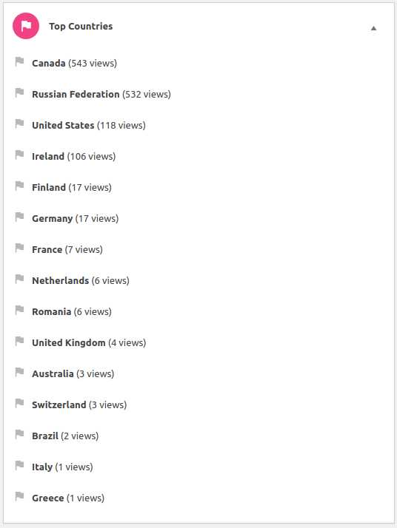Click the flag icon beside Russian Federation
Screen dimensions: 397x528
[x=19, y=93]
